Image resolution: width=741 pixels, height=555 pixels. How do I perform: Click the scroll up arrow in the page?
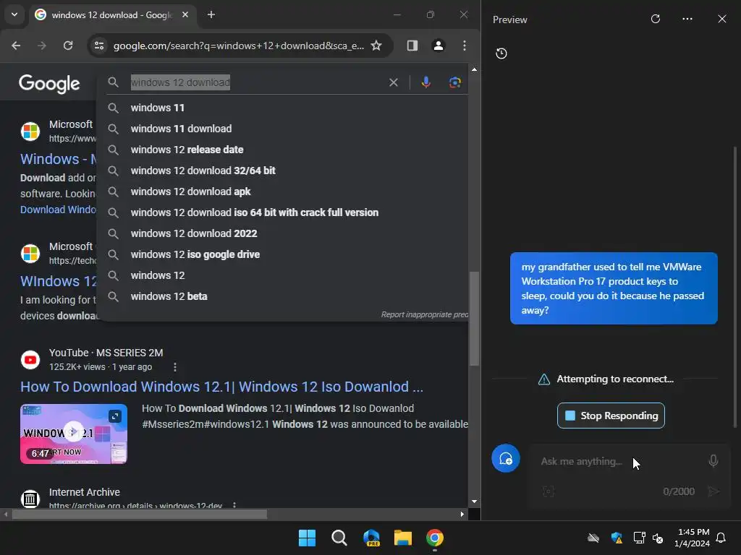tap(474, 69)
